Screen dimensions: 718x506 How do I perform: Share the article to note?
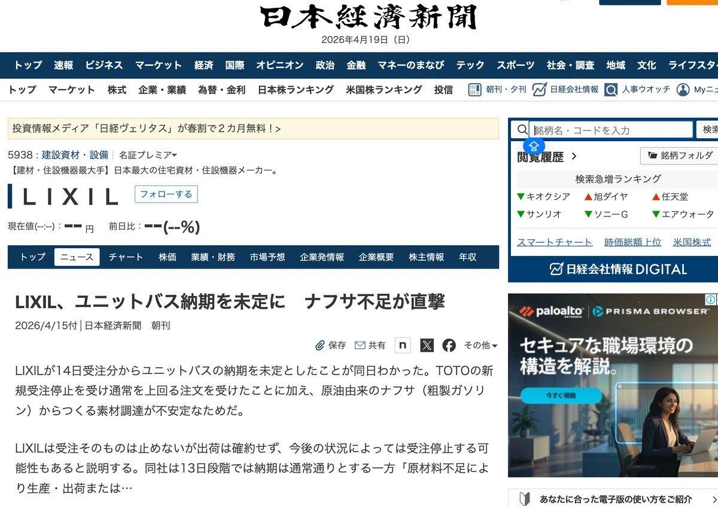point(403,345)
